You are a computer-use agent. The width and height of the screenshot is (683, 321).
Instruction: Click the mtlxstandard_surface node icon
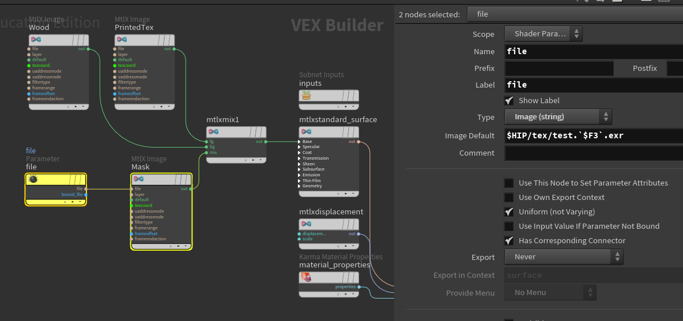(x=306, y=132)
